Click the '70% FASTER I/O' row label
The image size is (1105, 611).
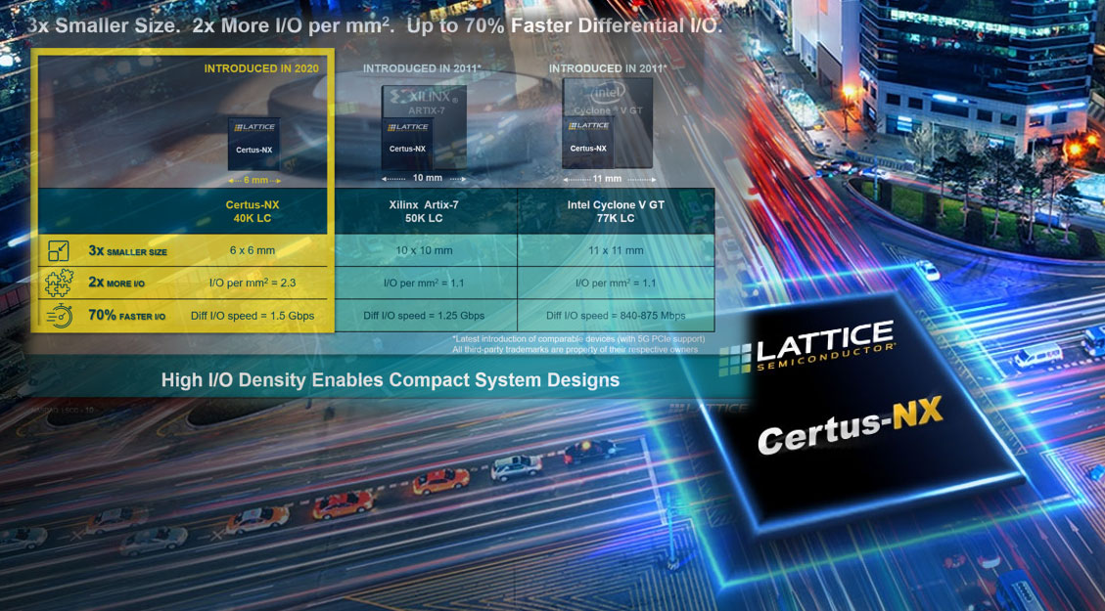point(127,316)
